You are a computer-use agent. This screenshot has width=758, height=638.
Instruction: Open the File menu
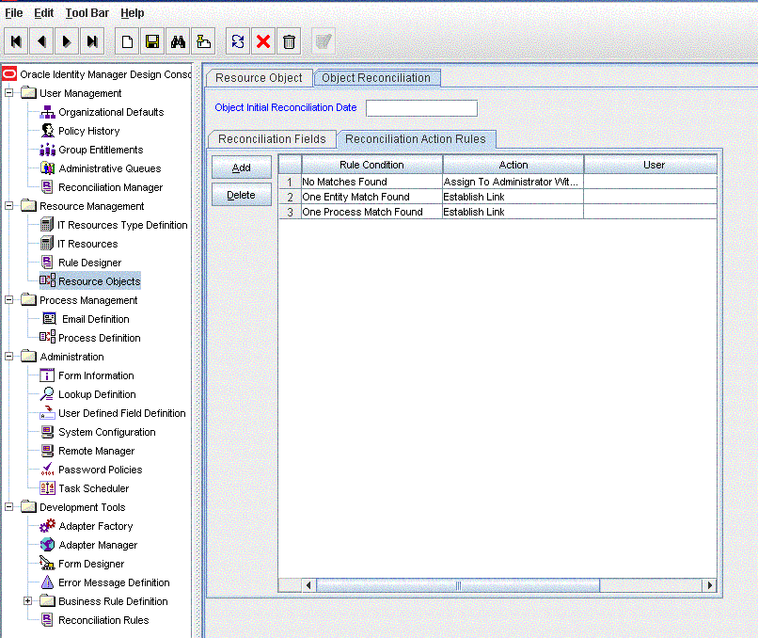pyautogui.click(x=14, y=13)
